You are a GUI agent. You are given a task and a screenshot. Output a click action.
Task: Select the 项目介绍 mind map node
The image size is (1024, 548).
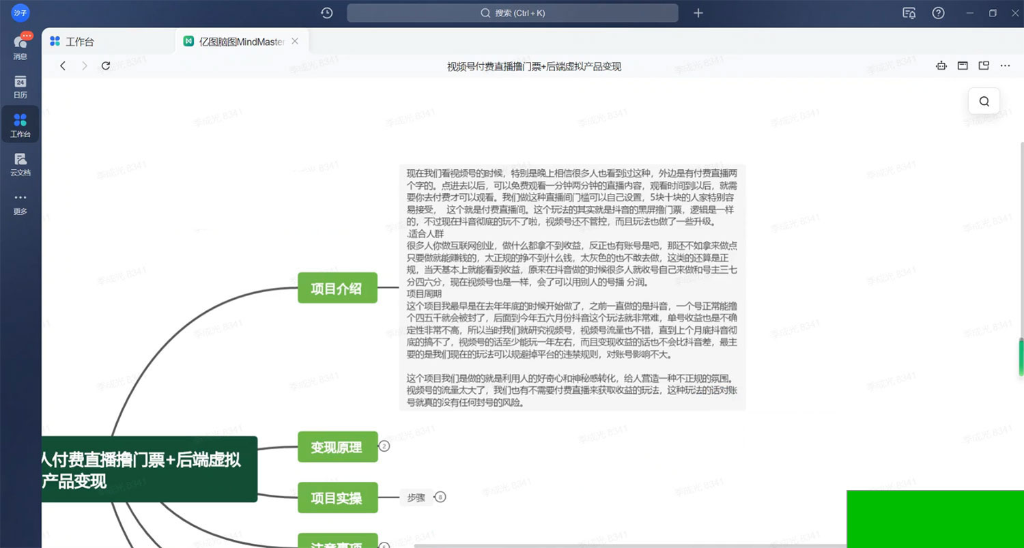pyautogui.click(x=337, y=288)
